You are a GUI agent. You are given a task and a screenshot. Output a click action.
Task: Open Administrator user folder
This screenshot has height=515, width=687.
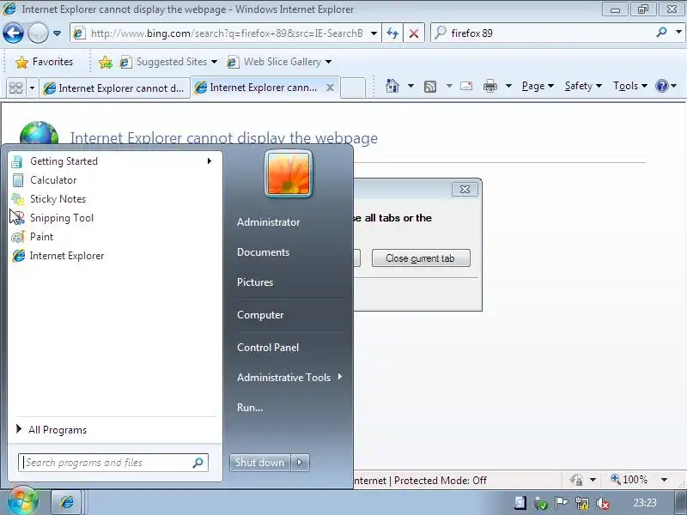point(268,222)
